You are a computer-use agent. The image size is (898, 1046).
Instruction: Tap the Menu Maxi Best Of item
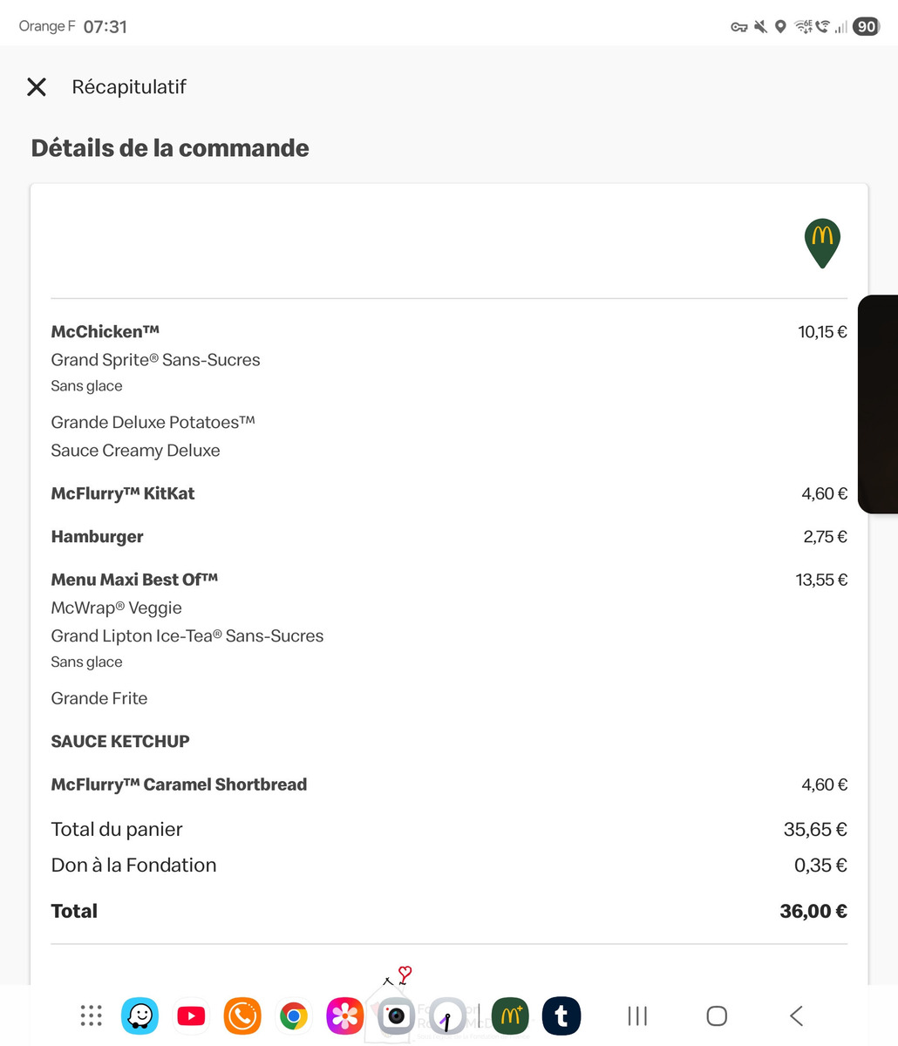[x=134, y=580]
